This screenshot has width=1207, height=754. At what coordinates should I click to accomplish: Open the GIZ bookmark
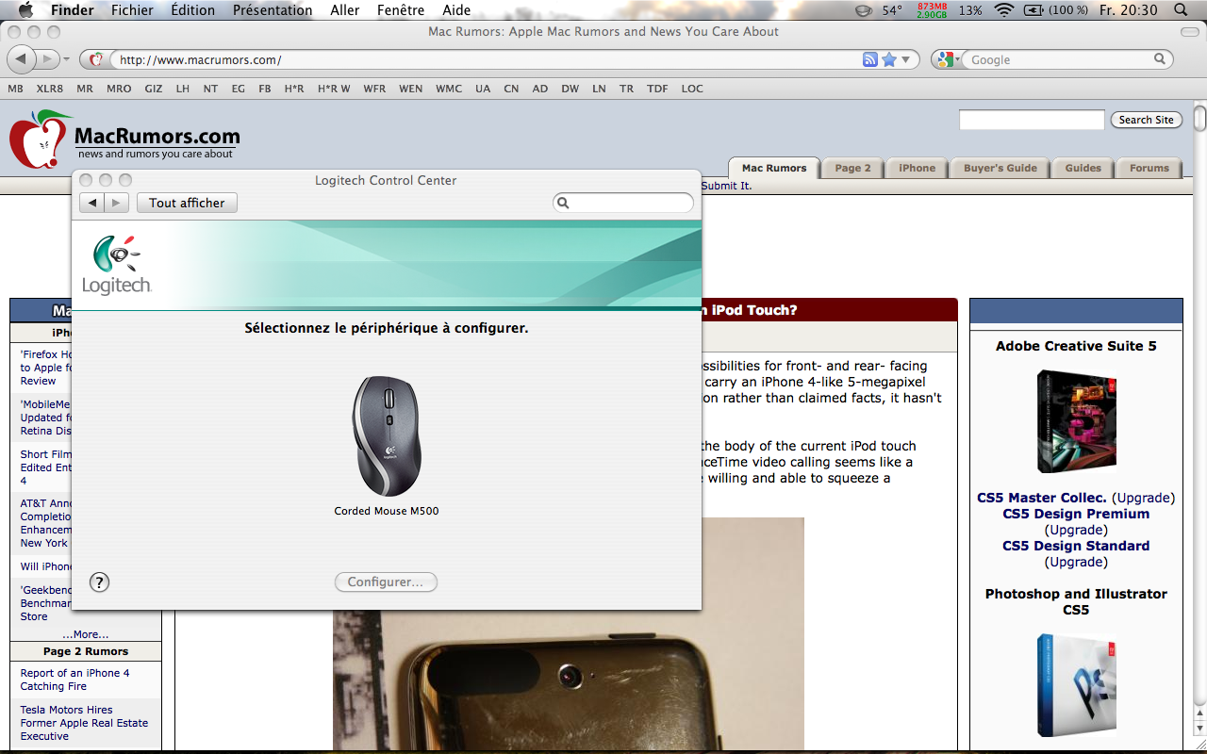click(x=154, y=89)
